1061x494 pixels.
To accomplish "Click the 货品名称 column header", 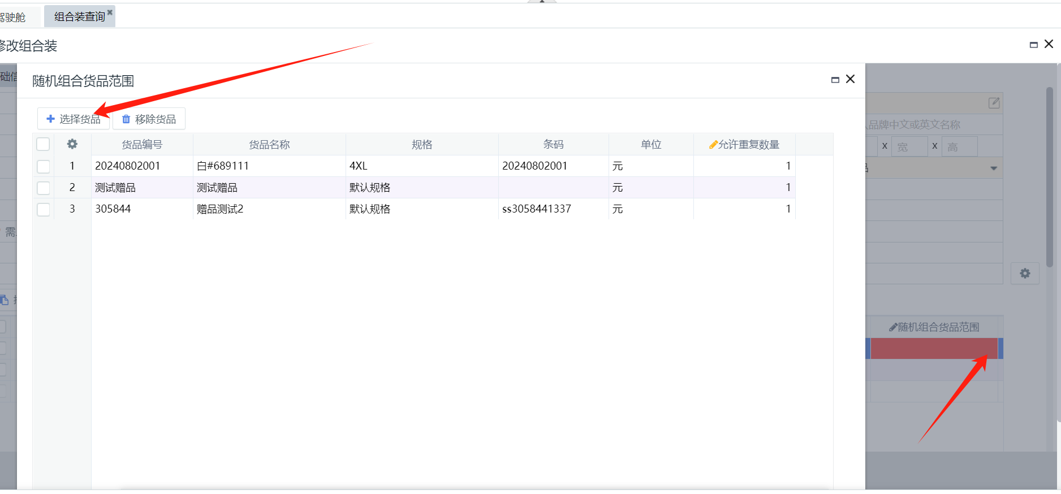I will pos(269,145).
